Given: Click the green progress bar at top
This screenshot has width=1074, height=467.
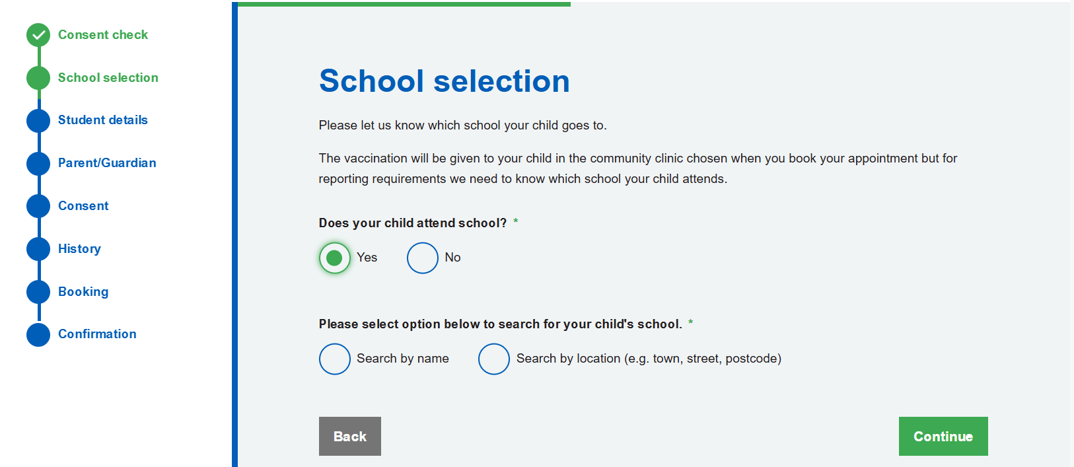Looking at the screenshot, I should point(403,4).
